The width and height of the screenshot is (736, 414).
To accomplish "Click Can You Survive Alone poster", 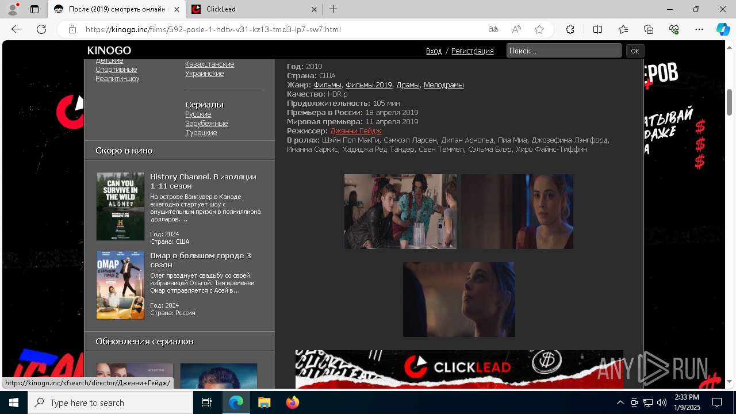I will 120,206.
